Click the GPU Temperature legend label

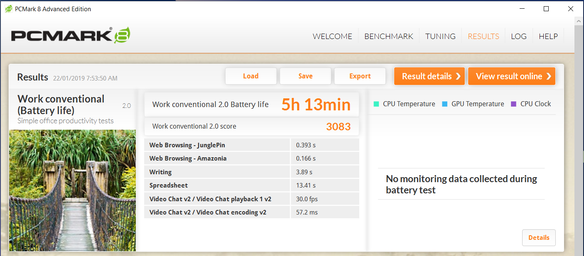pyautogui.click(x=478, y=104)
